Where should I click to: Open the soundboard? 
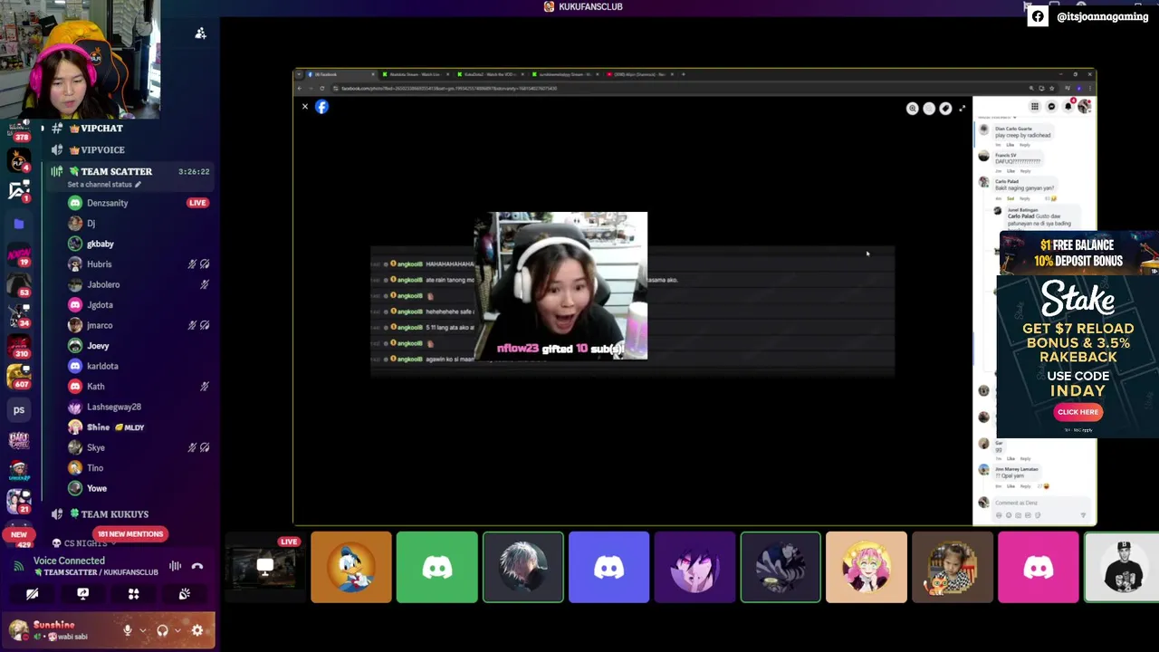pyautogui.click(x=185, y=594)
